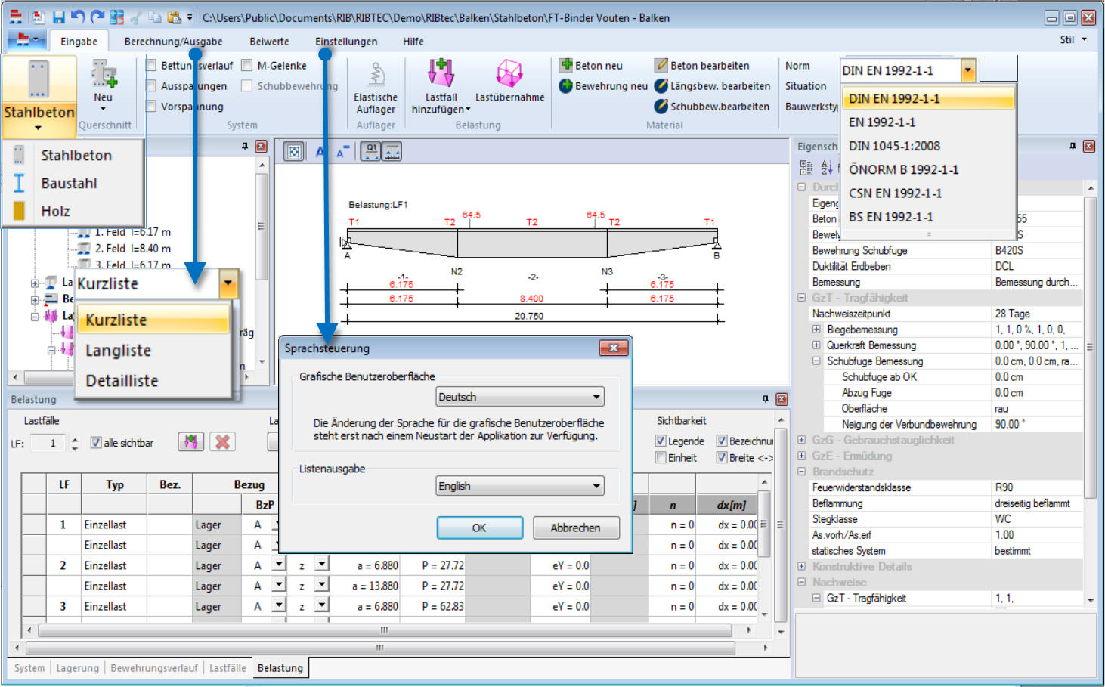Screen dimensions: 1105x687
Task: Switch to the Lagerung bottom tab
Action: (77, 668)
